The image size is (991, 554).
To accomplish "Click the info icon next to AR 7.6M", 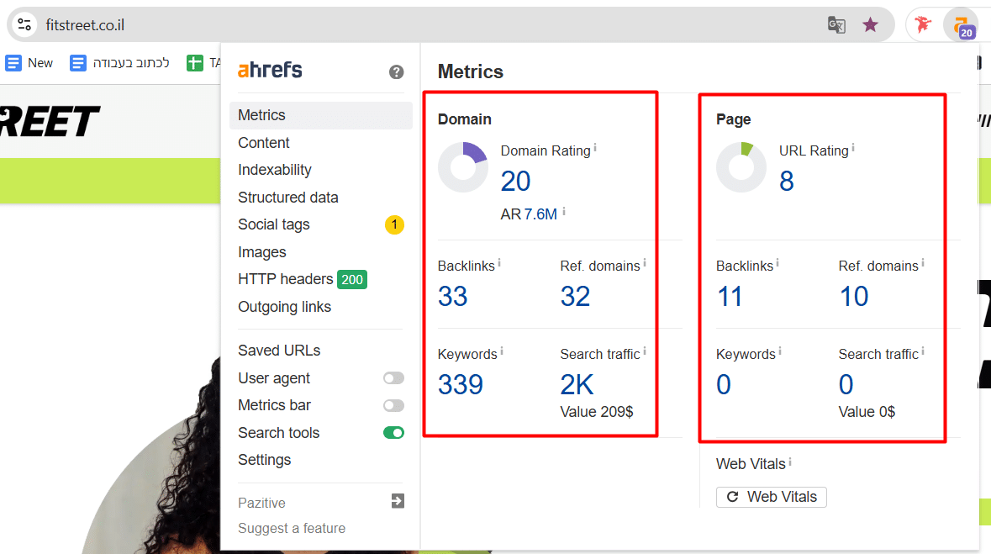I will 564,212.
